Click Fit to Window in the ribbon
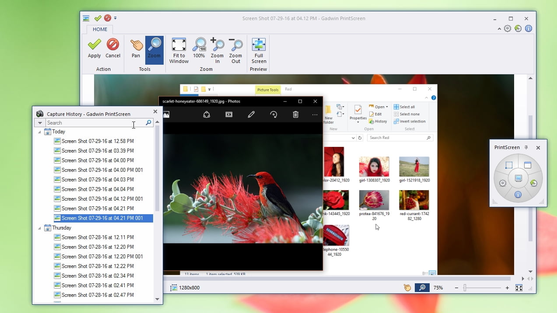This screenshot has width=557, height=313. [x=179, y=50]
